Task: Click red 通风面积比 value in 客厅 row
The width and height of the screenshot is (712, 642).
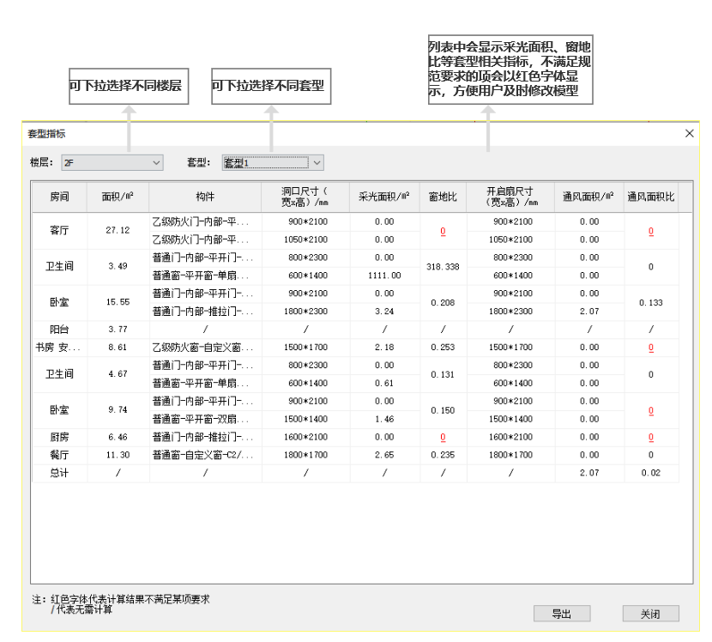Action: (651, 231)
